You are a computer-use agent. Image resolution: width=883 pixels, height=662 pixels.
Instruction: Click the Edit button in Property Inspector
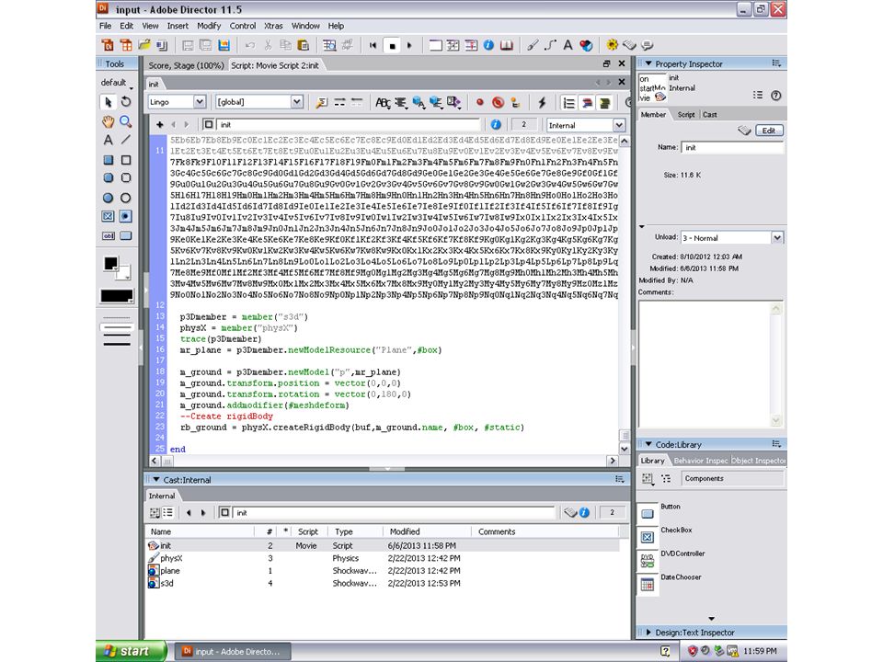(769, 131)
